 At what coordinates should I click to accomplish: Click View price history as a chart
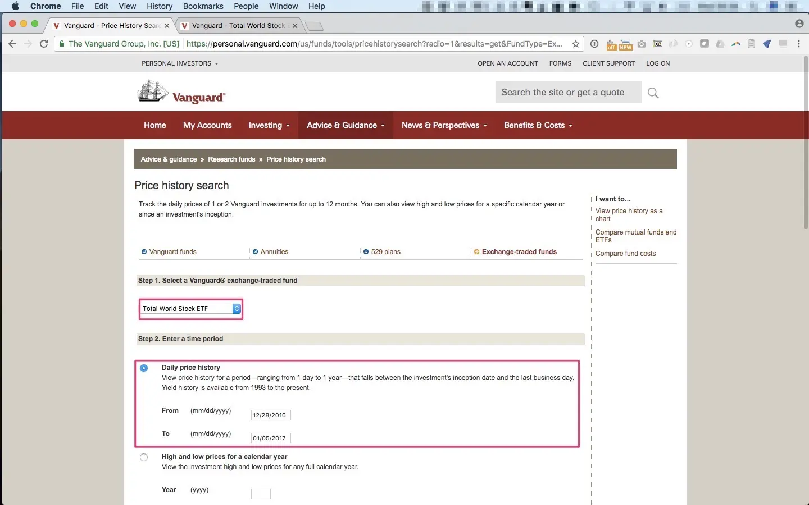coord(629,215)
